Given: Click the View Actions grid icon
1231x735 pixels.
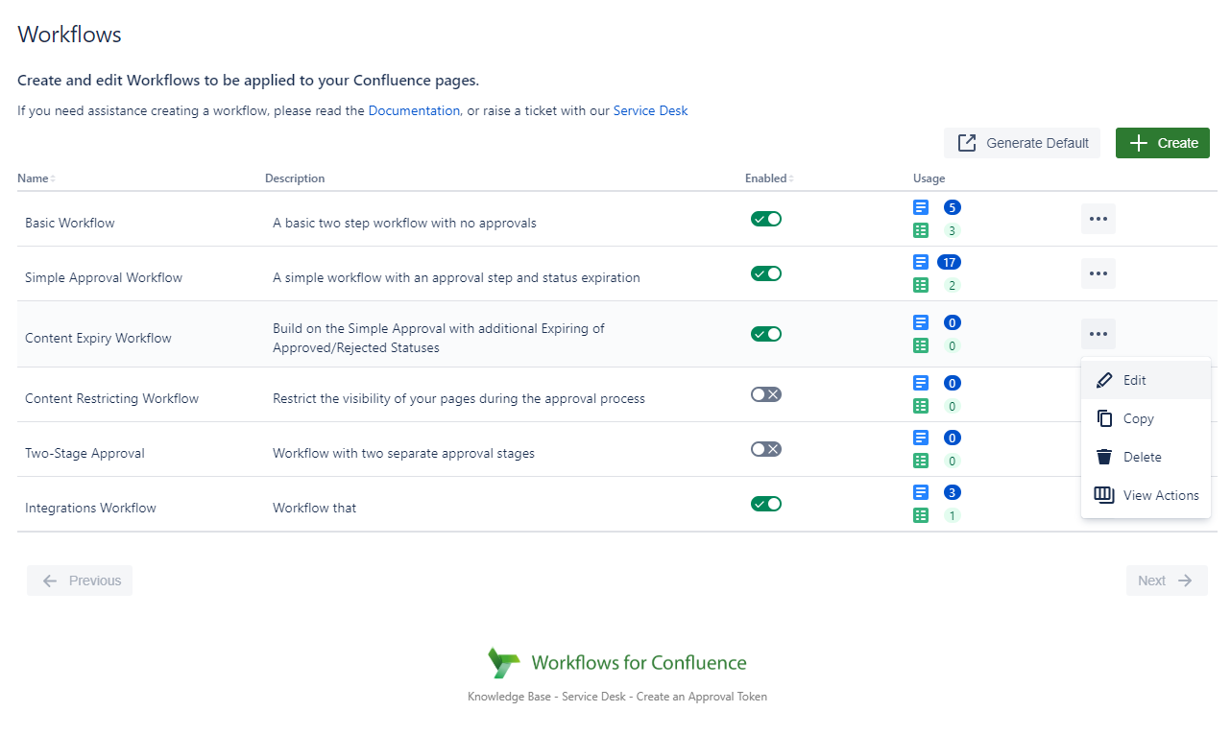Looking at the screenshot, I should [x=1104, y=494].
